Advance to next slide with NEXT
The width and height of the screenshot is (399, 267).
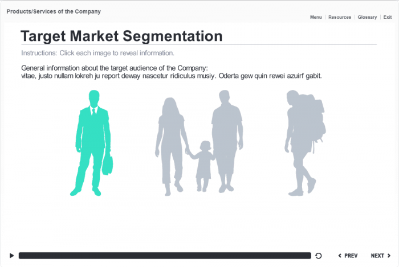381,256
